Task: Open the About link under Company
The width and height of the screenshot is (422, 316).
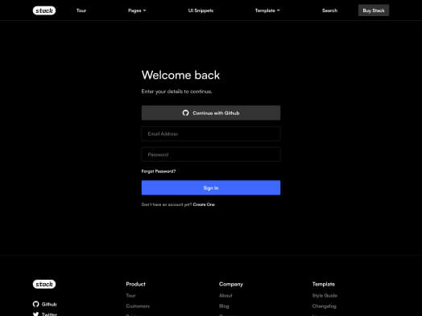Action: tap(225, 296)
